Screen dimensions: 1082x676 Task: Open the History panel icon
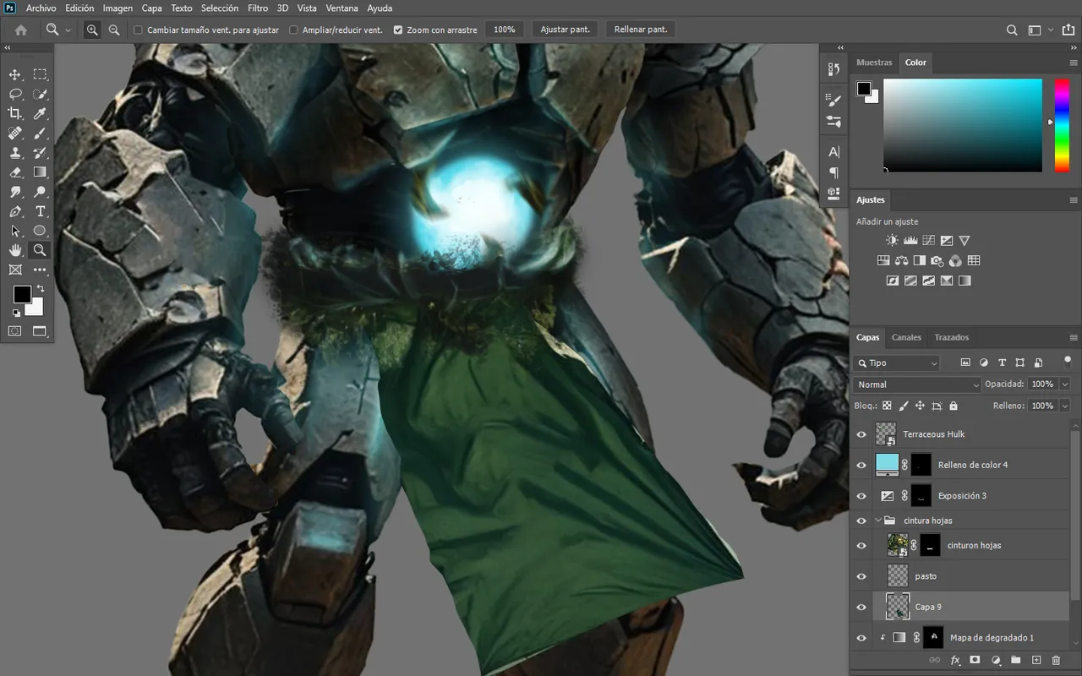(x=834, y=69)
